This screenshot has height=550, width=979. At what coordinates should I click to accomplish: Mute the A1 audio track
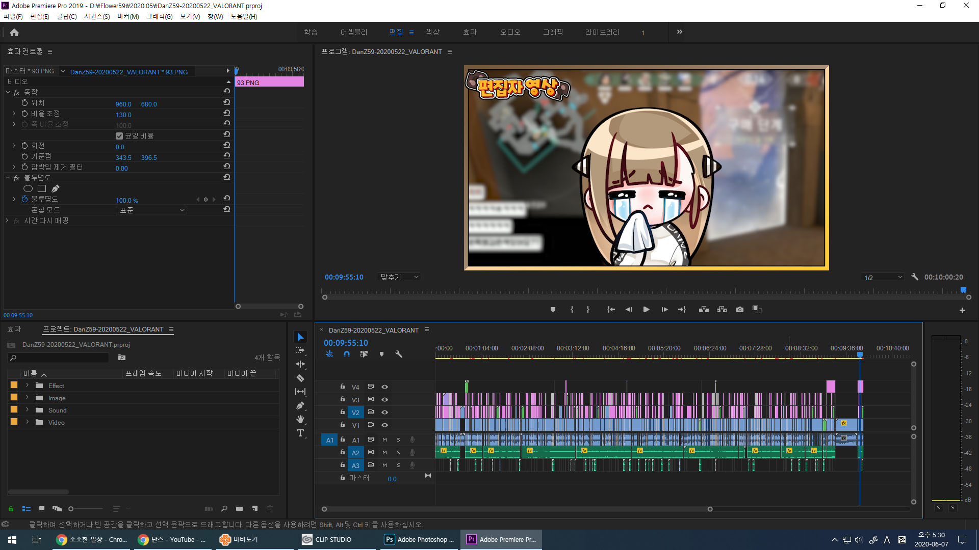tap(384, 439)
